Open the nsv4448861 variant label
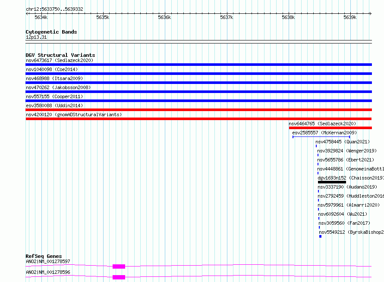 [350, 169]
